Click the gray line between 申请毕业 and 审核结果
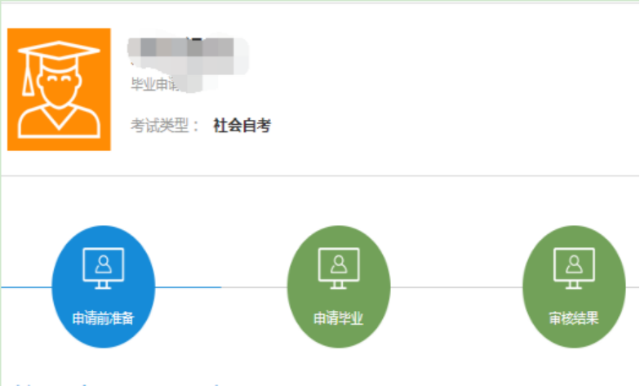The height and width of the screenshot is (386, 640). (456, 287)
